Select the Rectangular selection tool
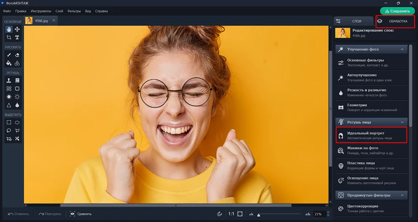 click(9, 122)
